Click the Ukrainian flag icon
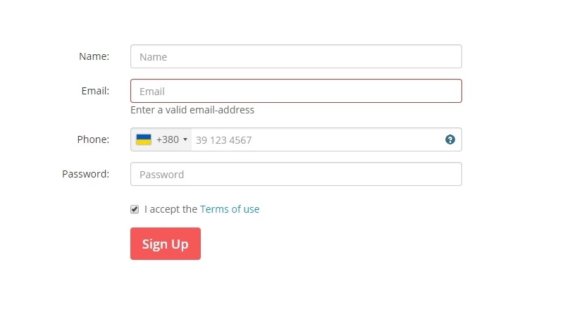 pos(144,139)
